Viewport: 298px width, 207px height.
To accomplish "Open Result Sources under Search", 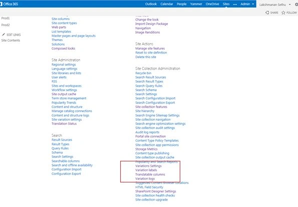I will (62, 140).
